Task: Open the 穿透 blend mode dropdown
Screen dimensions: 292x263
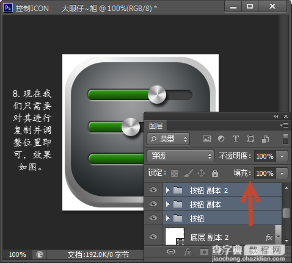Action: point(180,156)
